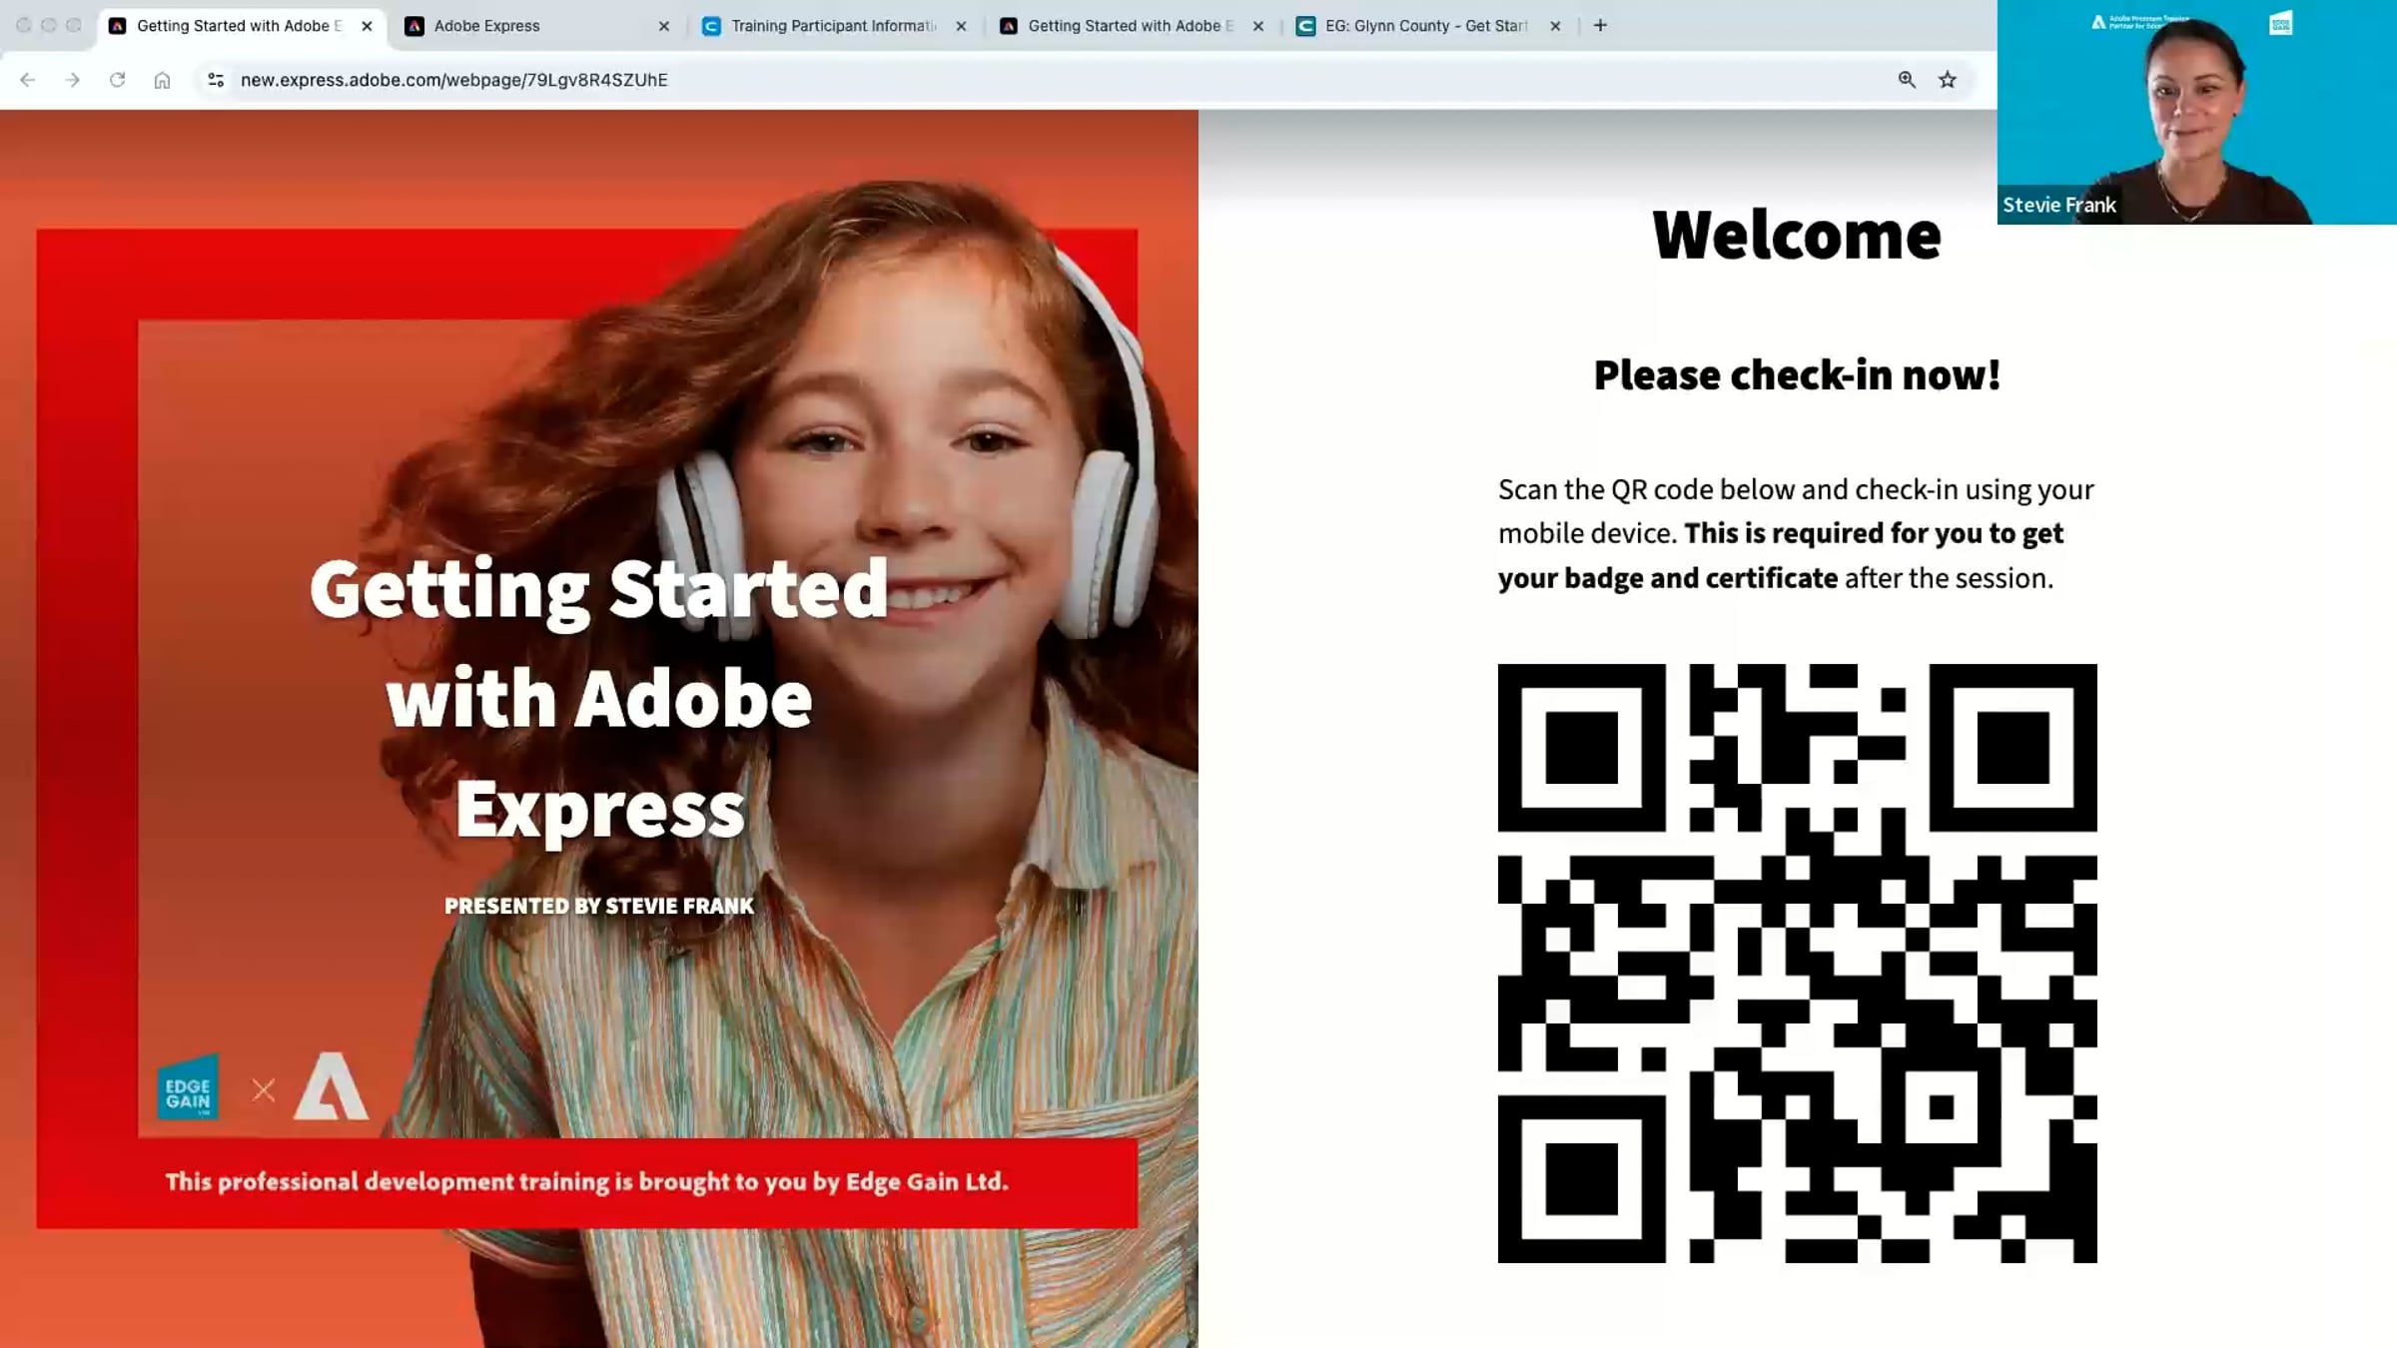Click the Adobe logo on cover image

click(331, 1087)
